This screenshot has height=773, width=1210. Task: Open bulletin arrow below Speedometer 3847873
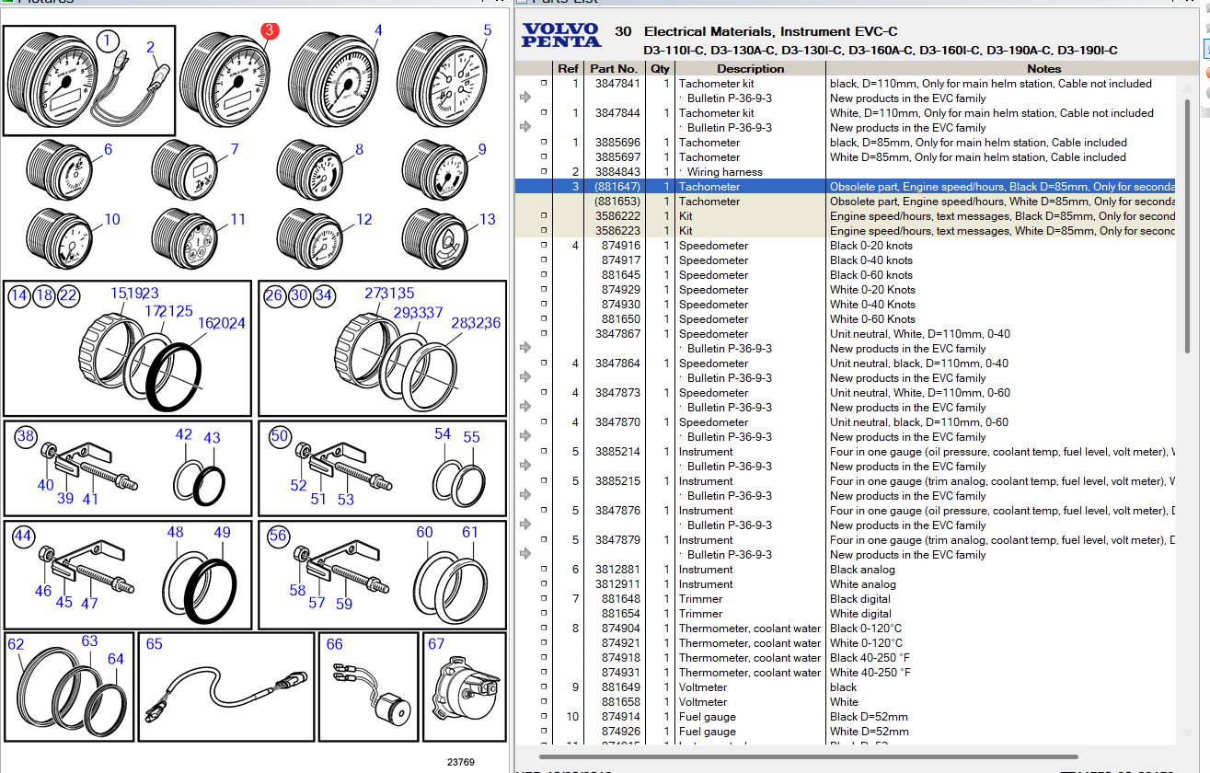click(525, 407)
